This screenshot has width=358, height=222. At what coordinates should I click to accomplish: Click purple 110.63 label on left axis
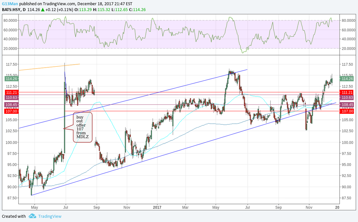click(x=11, y=98)
